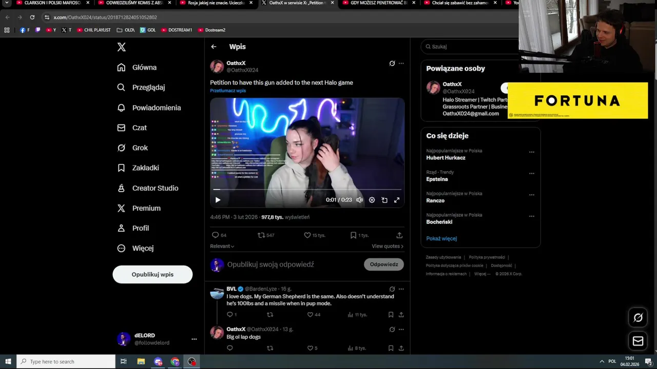Open the Premium page
The width and height of the screenshot is (657, 369).
[x=139, y=208]
